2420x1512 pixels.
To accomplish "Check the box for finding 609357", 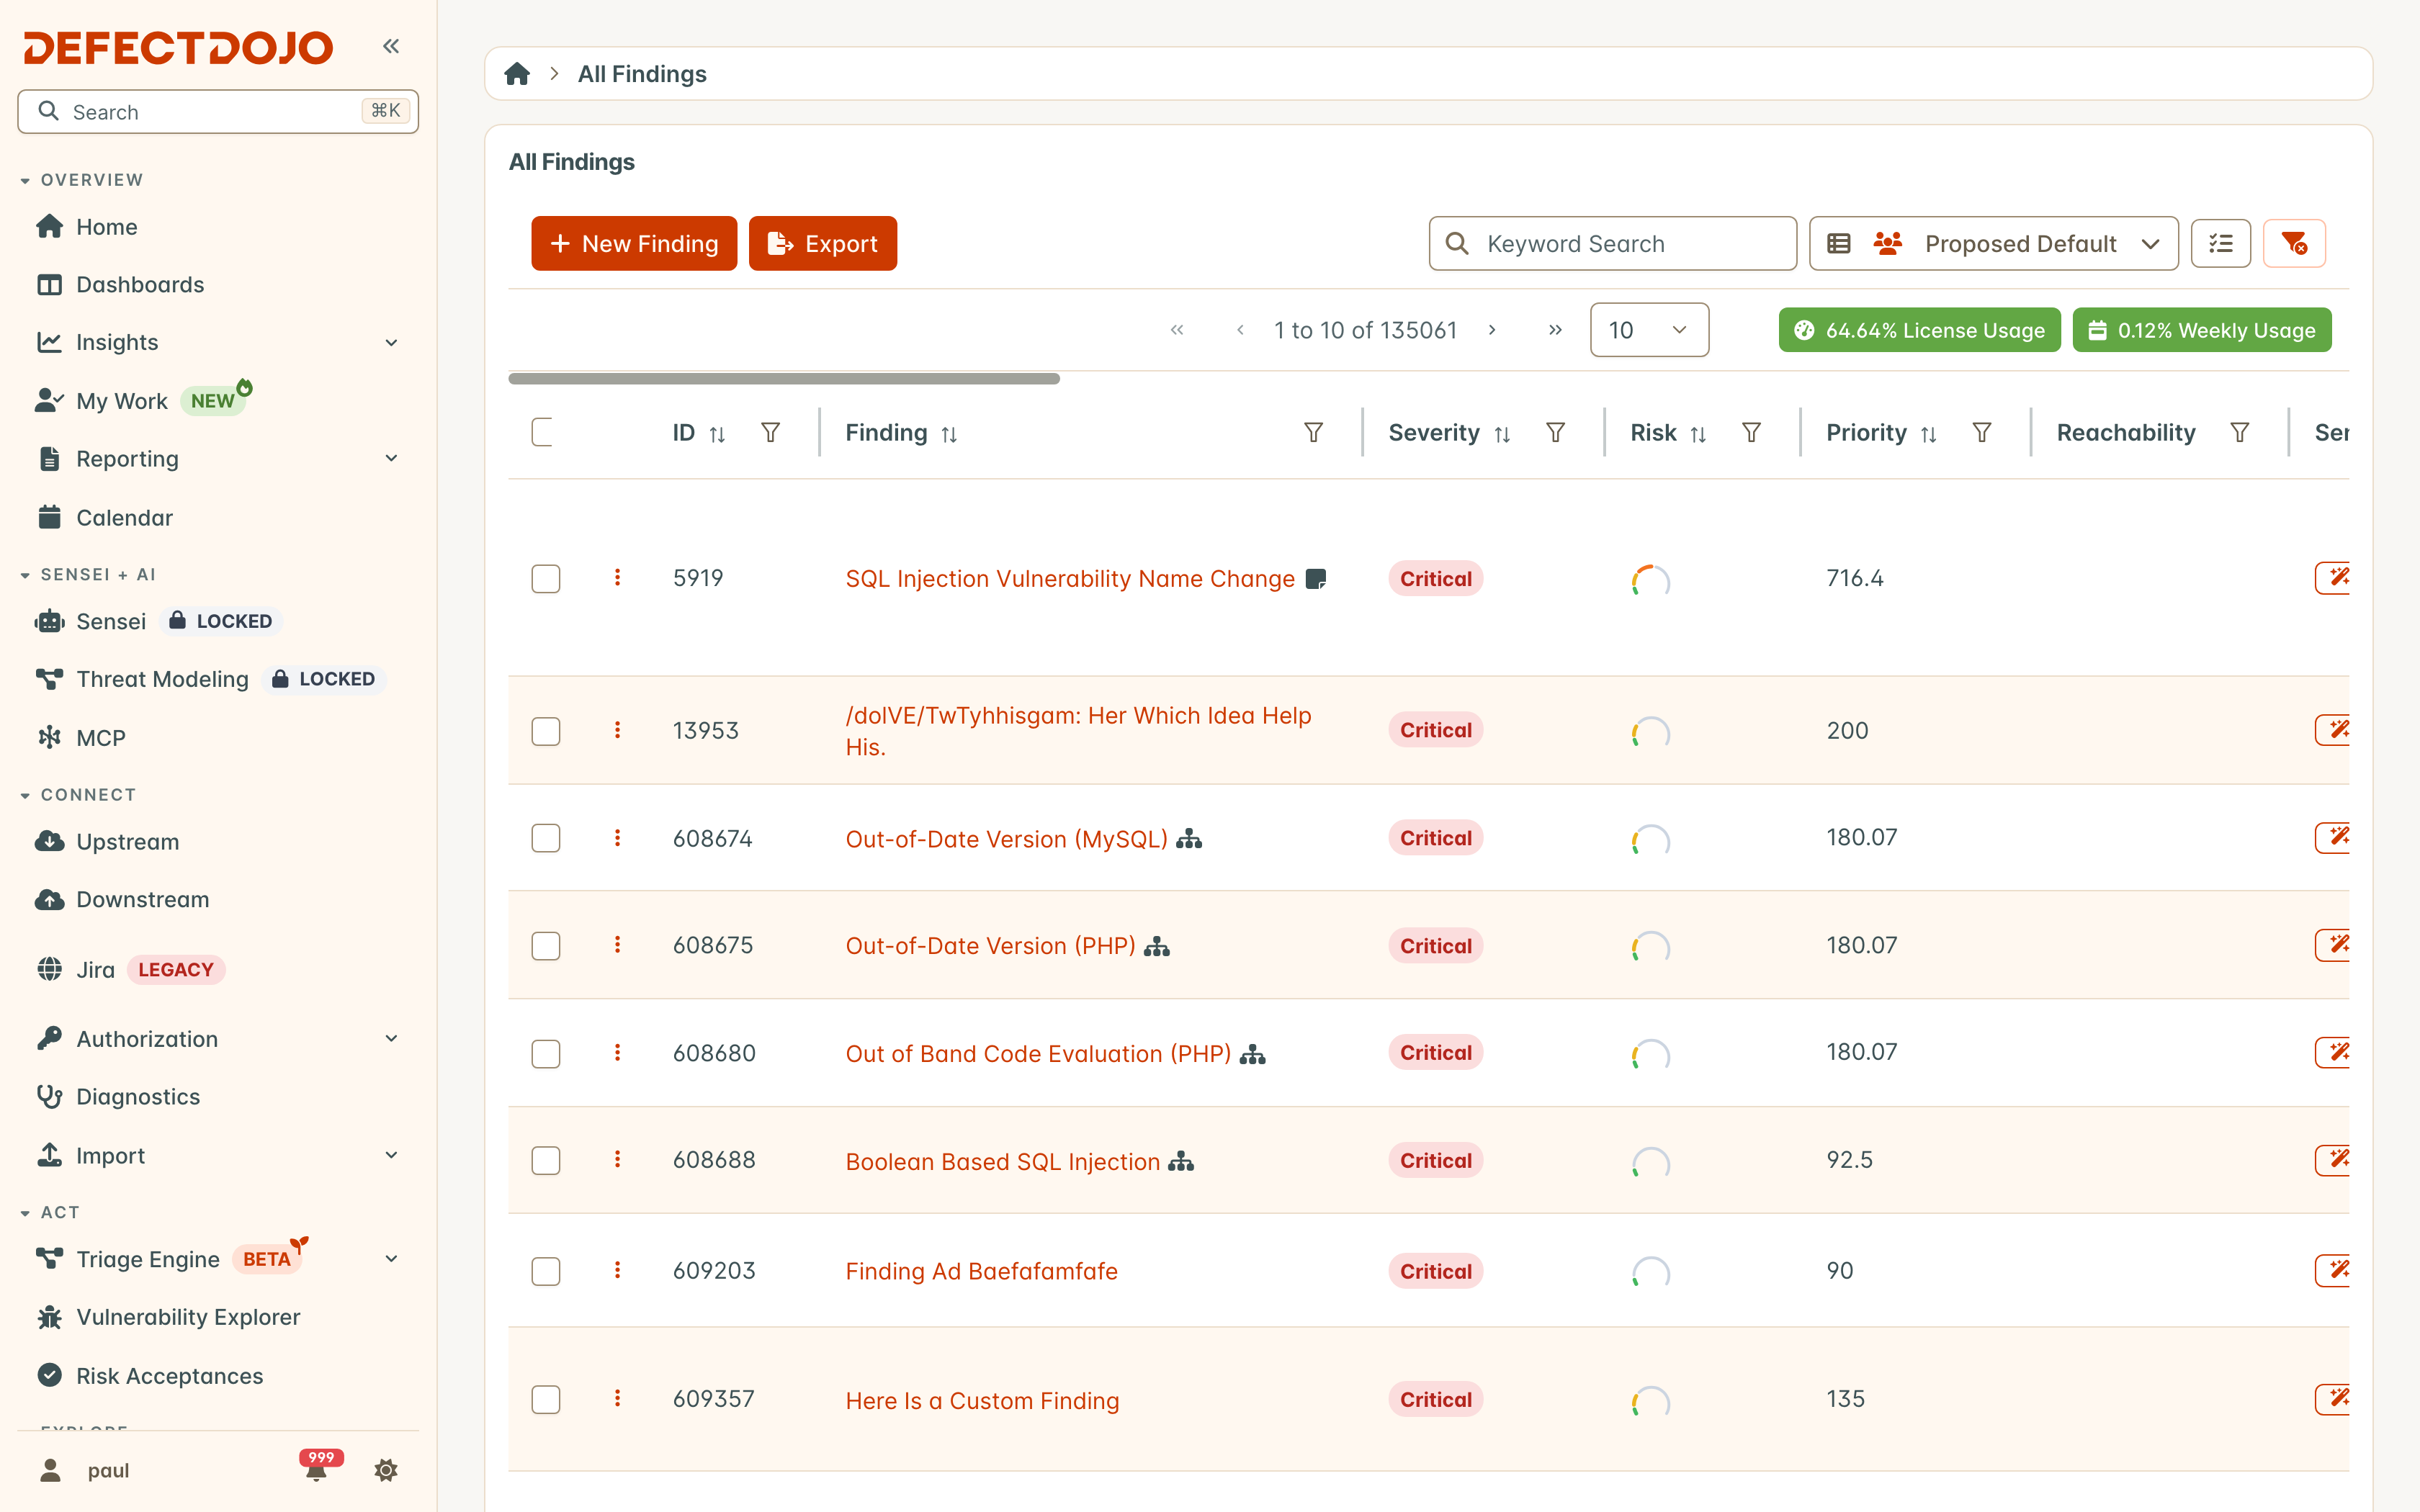I will tap(546, 1399).
